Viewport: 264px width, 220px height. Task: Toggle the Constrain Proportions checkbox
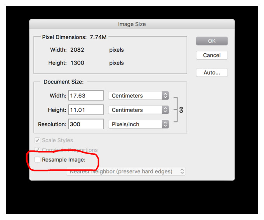coord(37,150)
